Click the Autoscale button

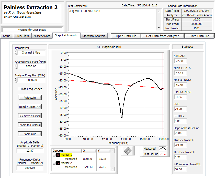pyautogui.click(x=30, y=98)
